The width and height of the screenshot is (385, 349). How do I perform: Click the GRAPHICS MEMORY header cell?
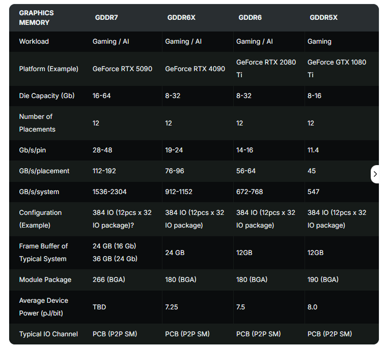[36, 17]
